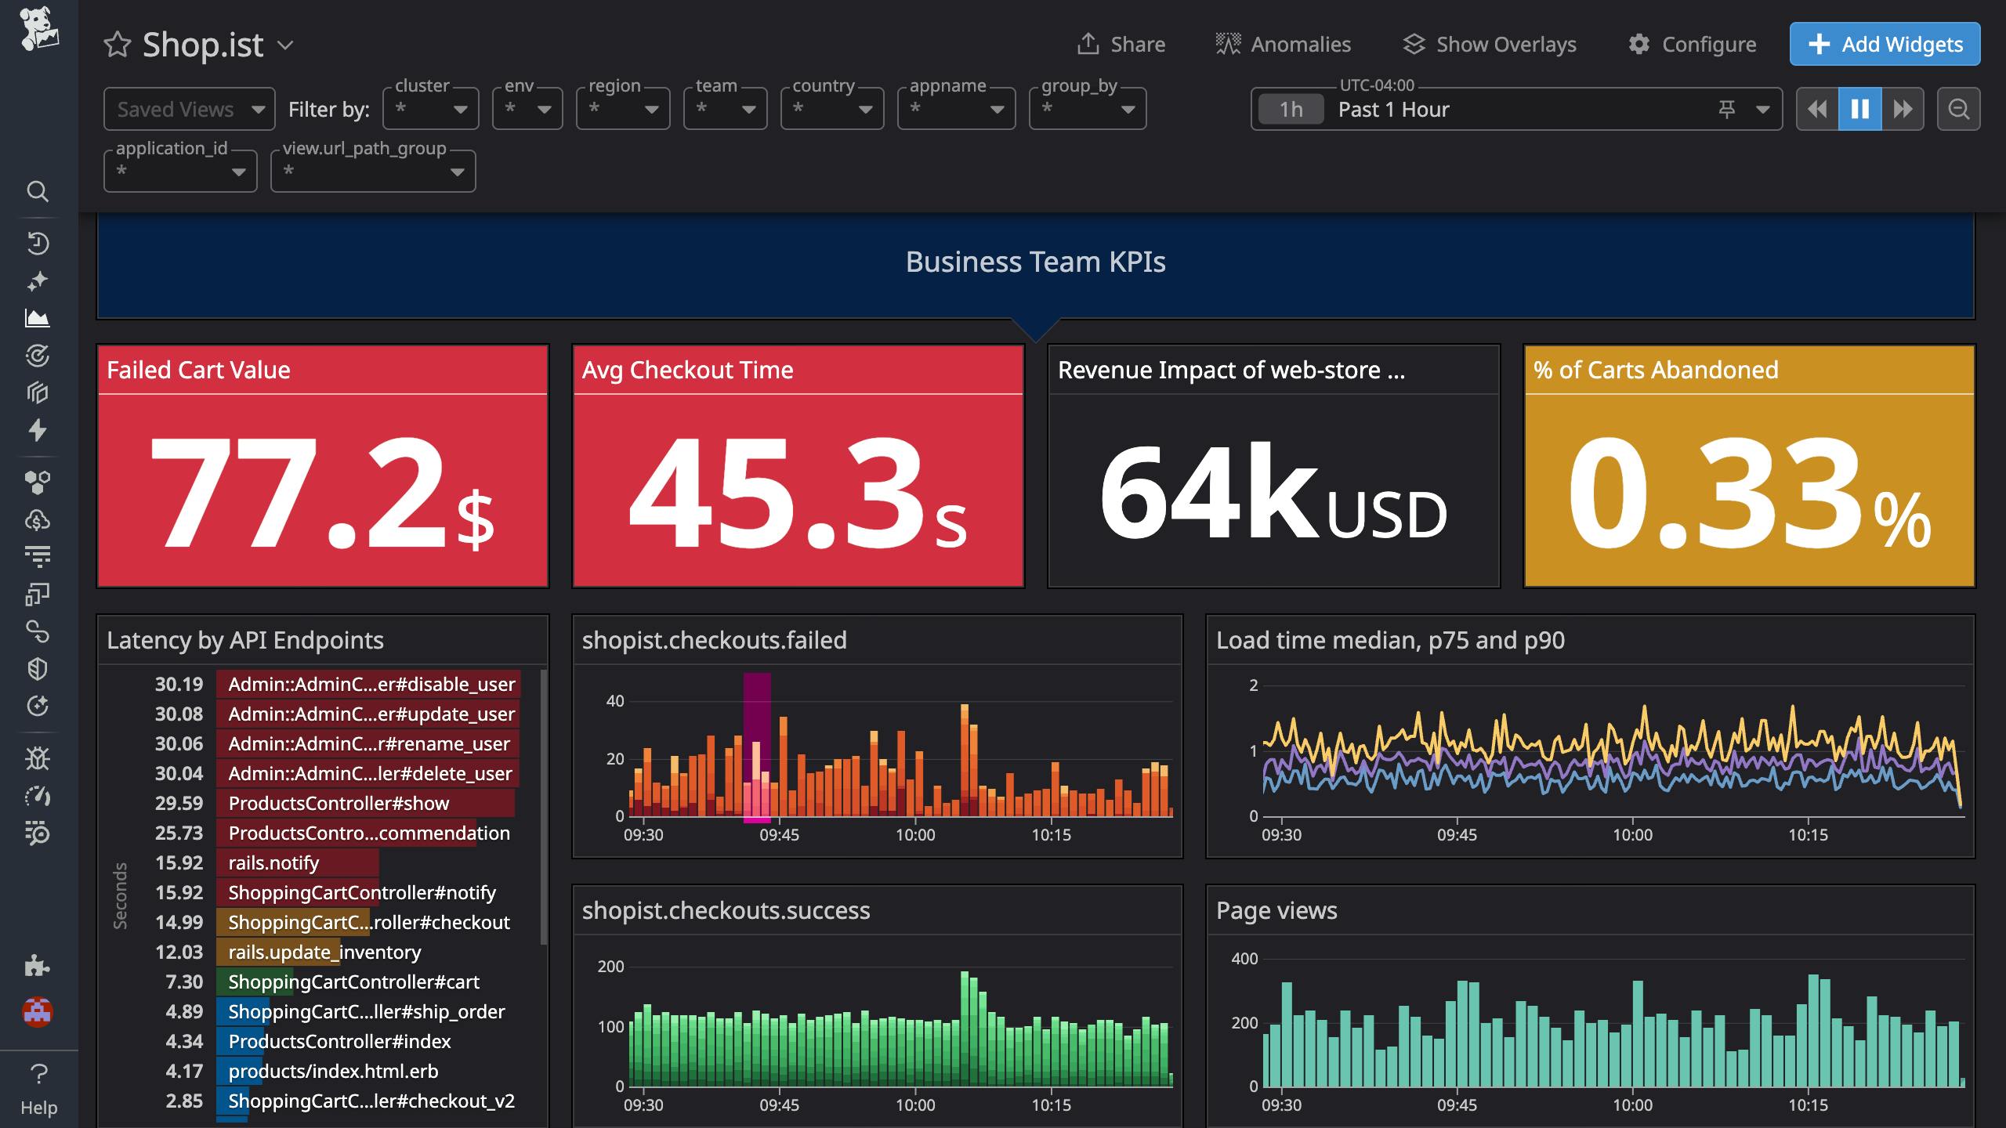Viewport: 2006px width, 1128px height.
Task: Pause the dashboard live updates
Action: tap(1859, 109)
